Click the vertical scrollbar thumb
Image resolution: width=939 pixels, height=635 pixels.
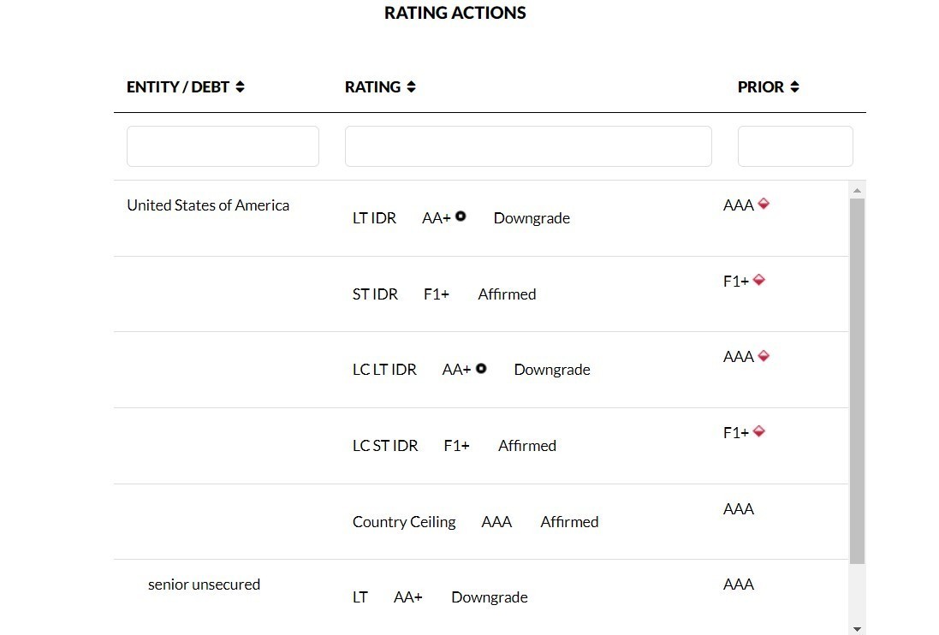858,381
